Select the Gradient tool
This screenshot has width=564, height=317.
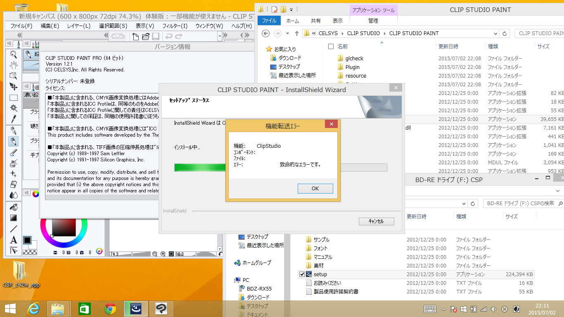[14, 218]
